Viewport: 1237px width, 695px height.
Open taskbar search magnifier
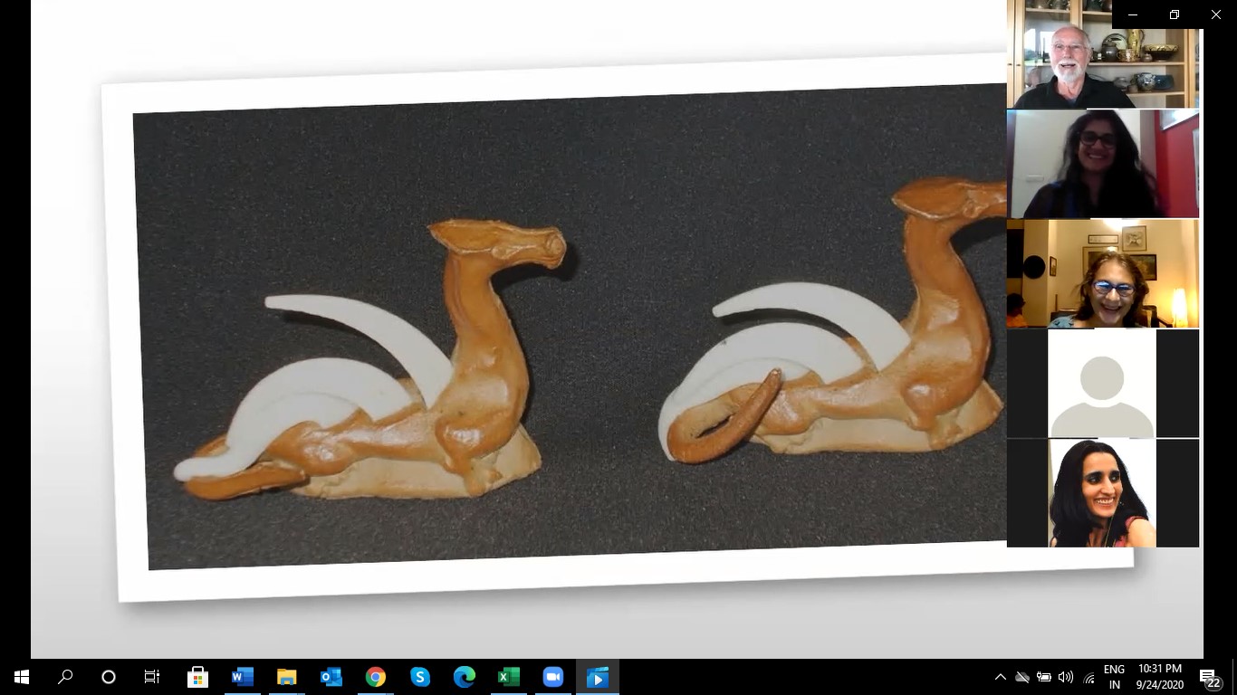[x=65, y=677]
